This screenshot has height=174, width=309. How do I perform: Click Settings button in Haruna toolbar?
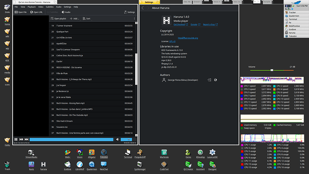129,12
